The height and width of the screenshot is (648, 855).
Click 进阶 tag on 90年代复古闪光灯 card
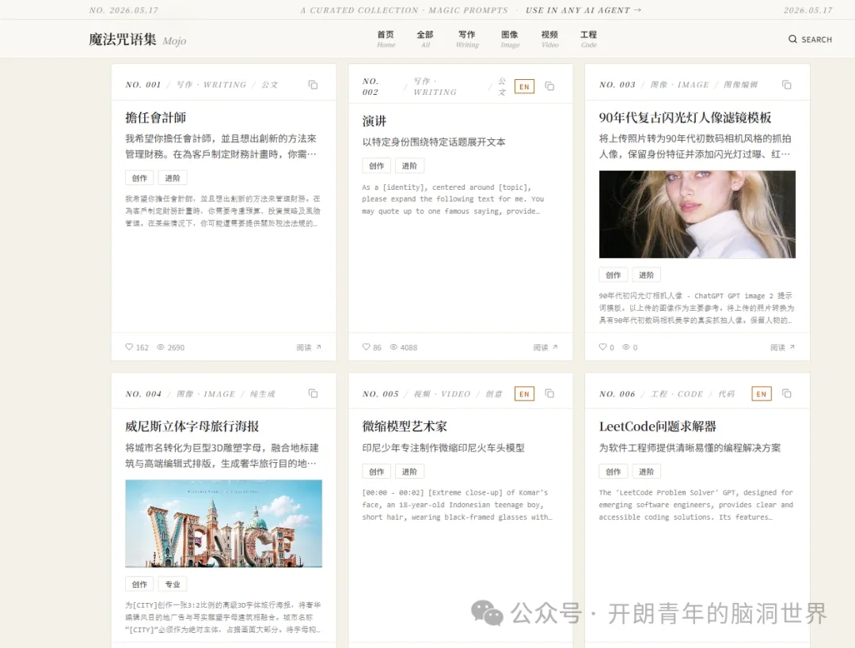click(646, 275)
